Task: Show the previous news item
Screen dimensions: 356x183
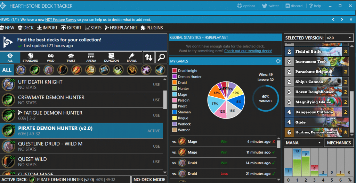Action: tap(333, 20)
